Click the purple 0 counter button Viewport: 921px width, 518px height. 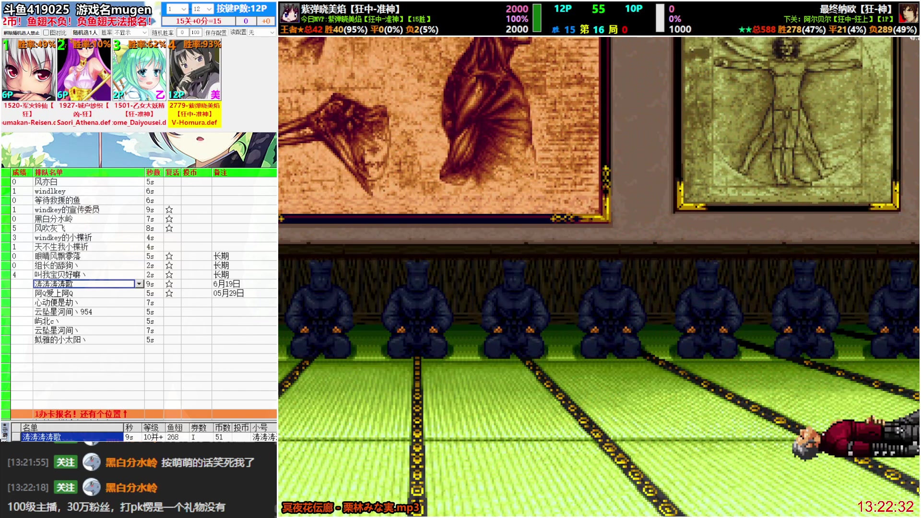246,21
